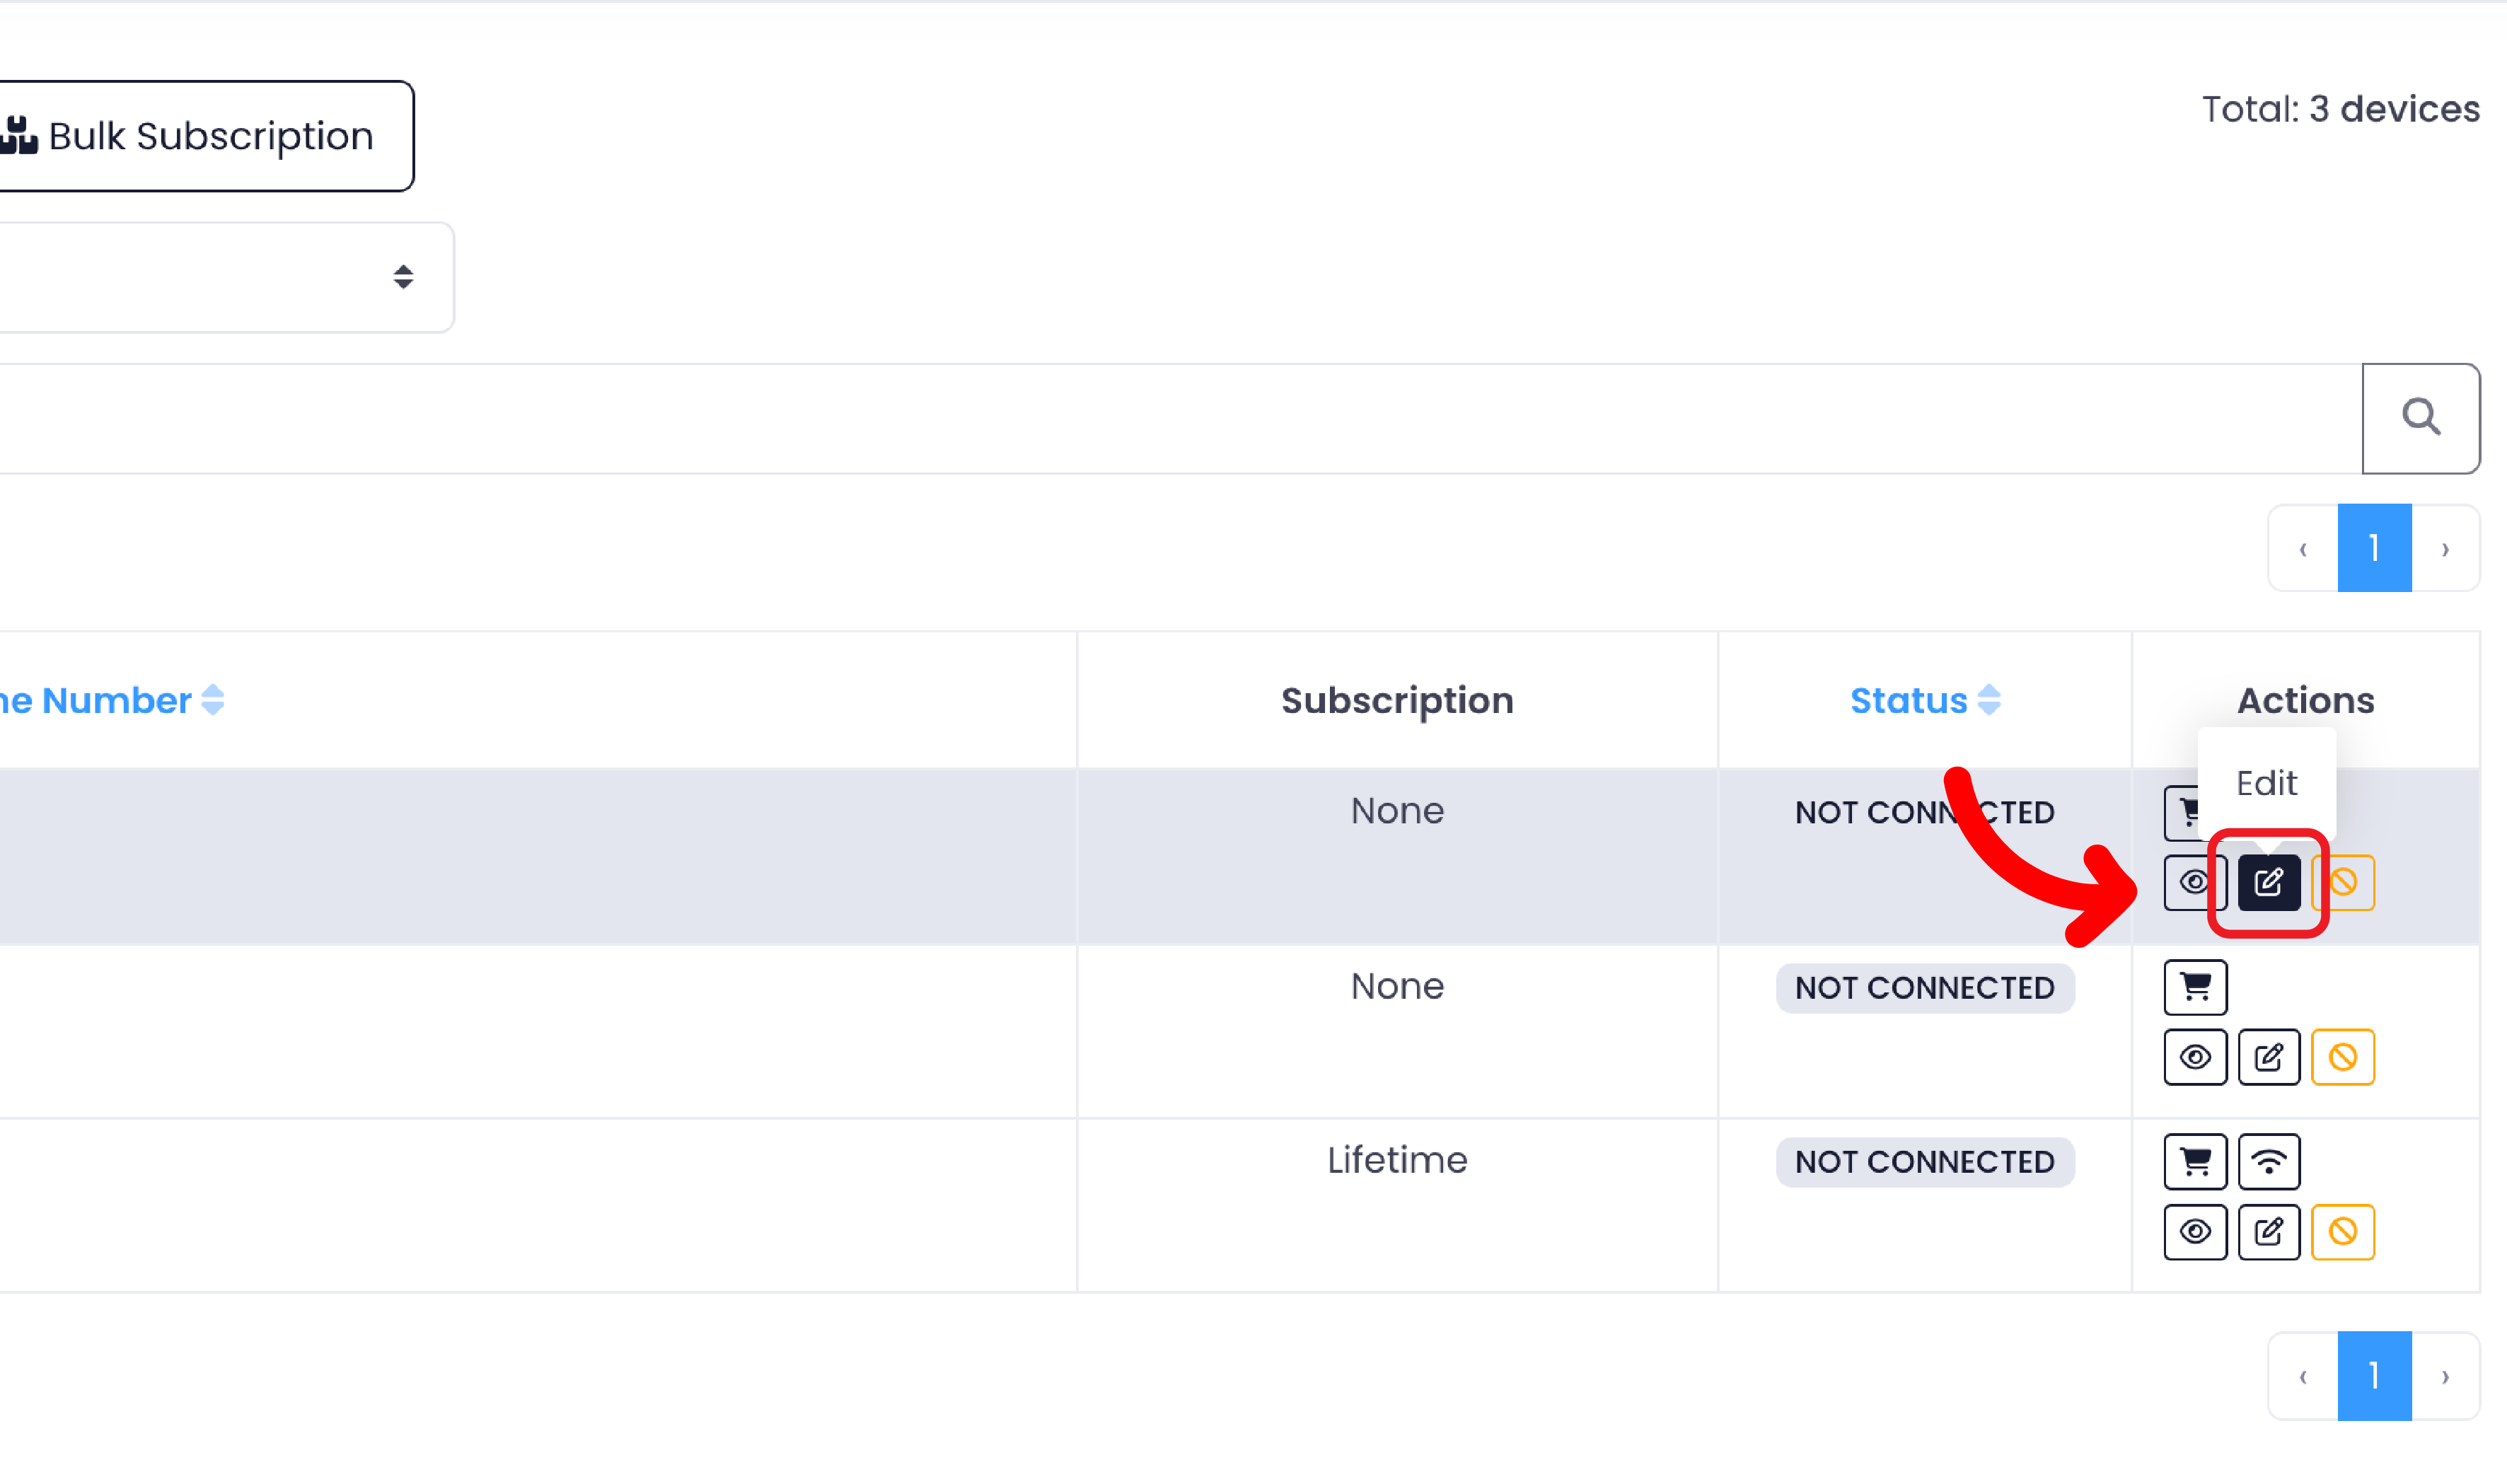Edit the Lifetime subscription device
This screenshot has width=2507, height=1484.
point(2268,1231)
